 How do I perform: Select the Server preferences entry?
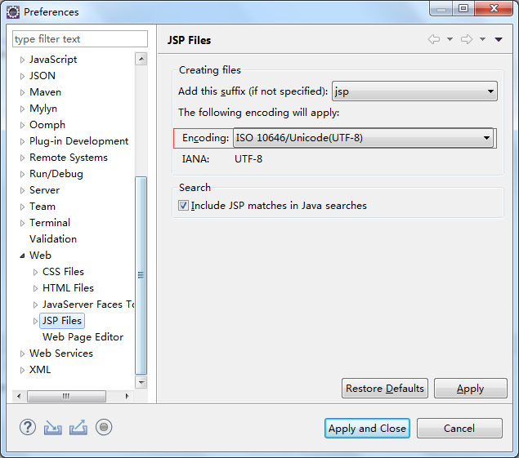(x=44, y=190)
